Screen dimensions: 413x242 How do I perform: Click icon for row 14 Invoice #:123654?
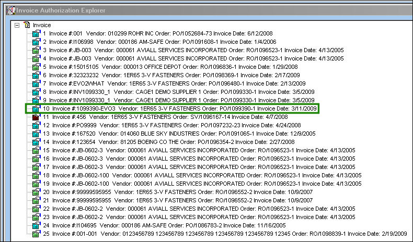(37, 142)
